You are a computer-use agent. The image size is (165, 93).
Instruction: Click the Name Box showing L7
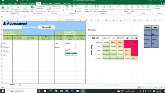pyautogui.click(x=5, y=17)
